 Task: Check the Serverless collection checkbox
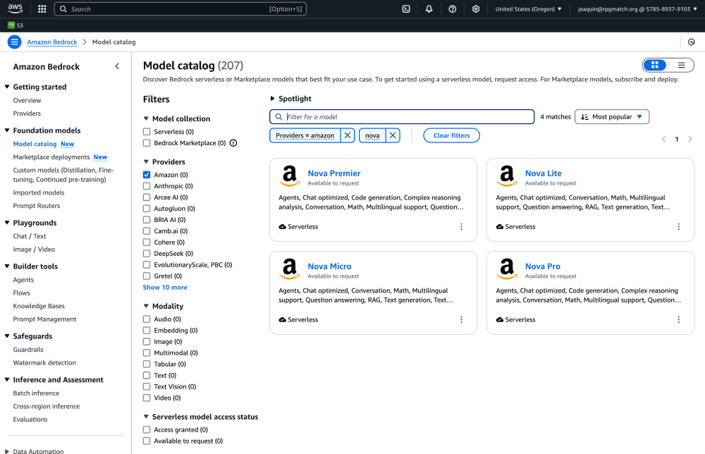147,132
